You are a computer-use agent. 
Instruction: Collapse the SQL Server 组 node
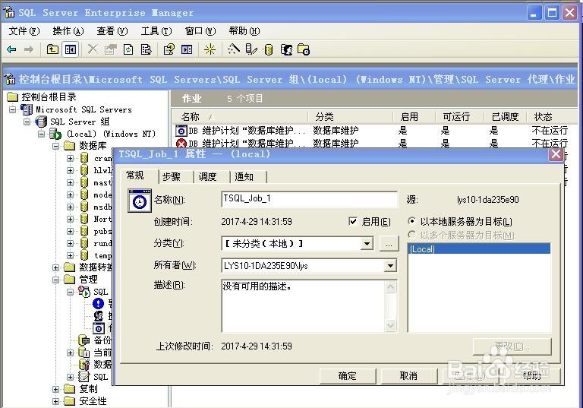[27, 122]
